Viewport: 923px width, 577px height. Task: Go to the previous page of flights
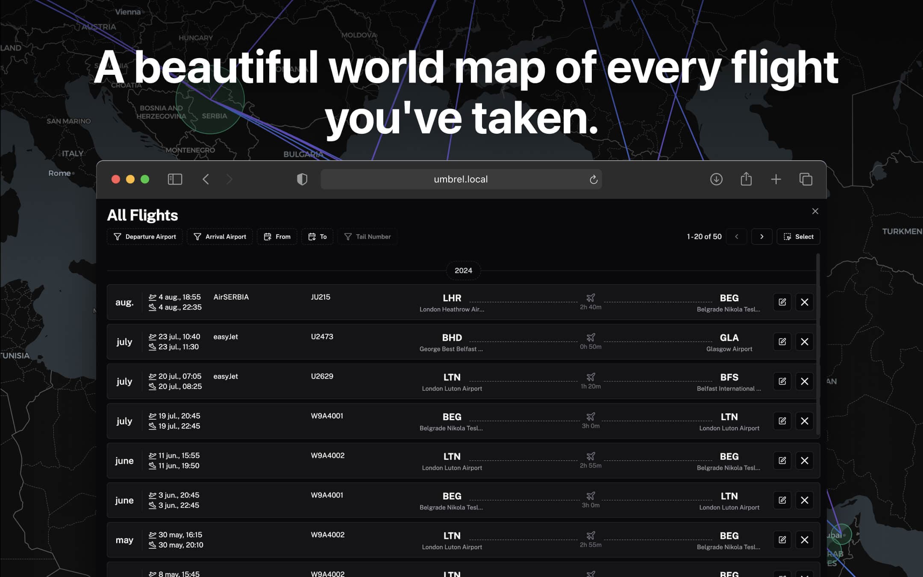736,236
